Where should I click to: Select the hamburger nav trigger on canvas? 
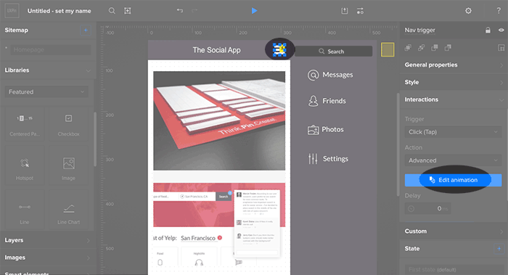[x=279, y=49]
